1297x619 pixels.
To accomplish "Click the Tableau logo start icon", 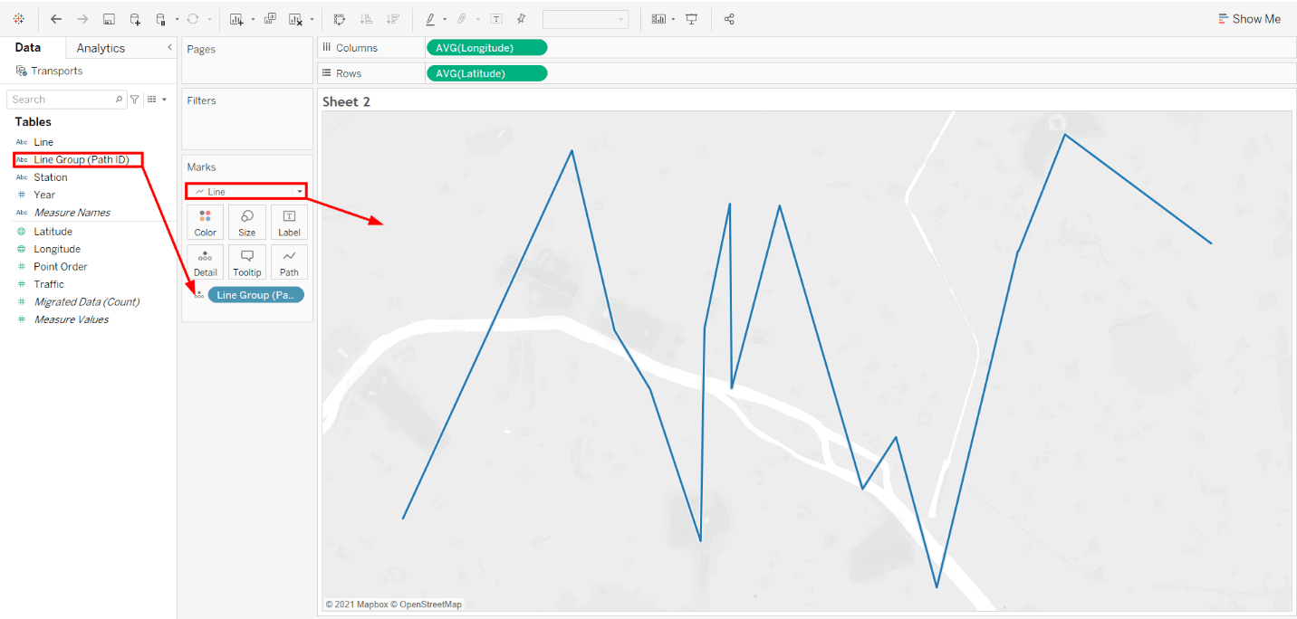I will pyautogui.click(x=18, y=19).
